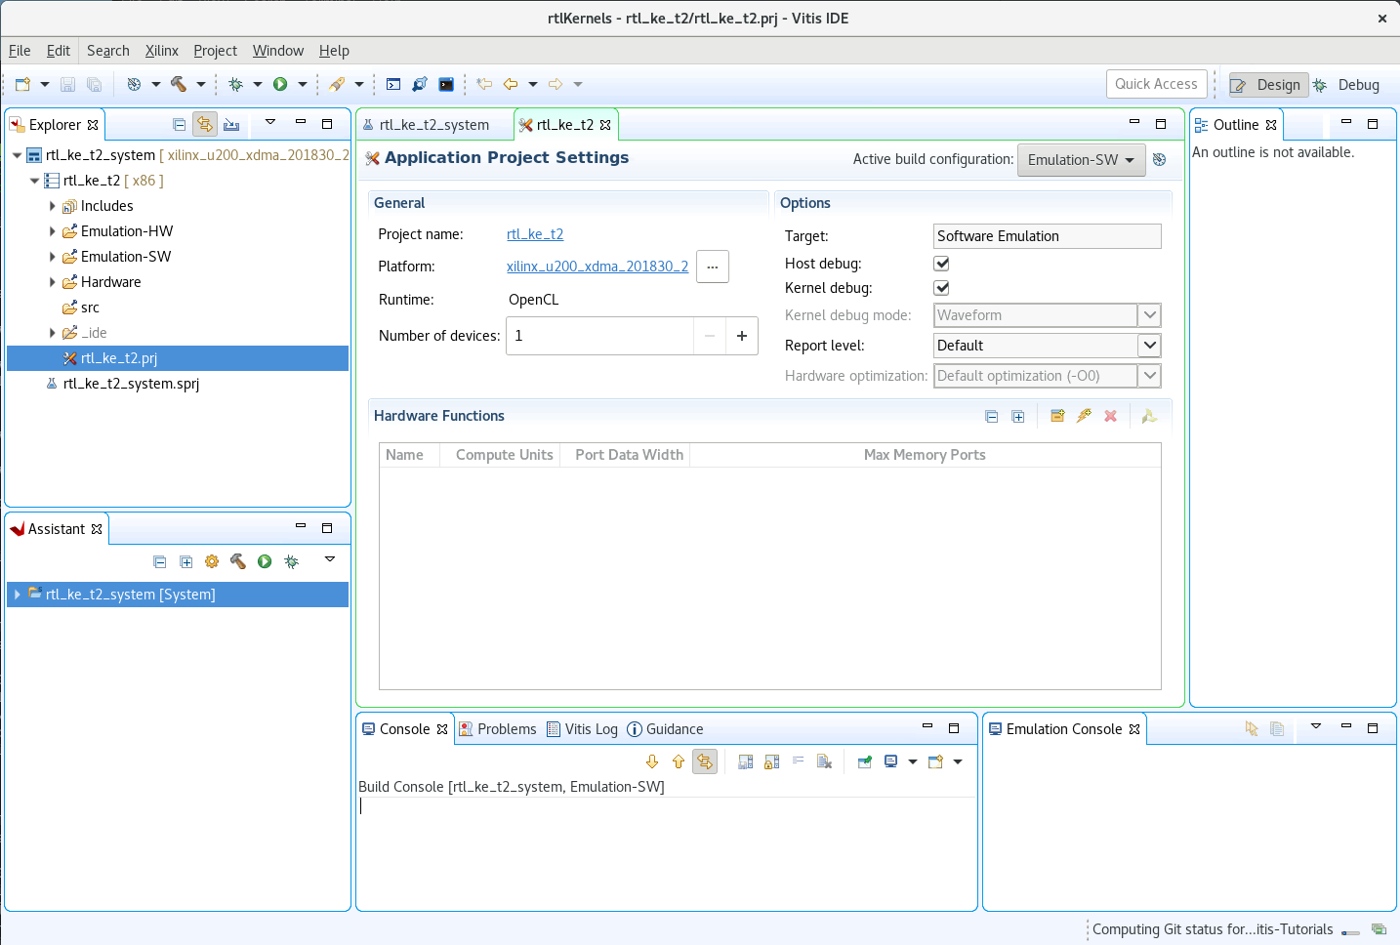
Task: Select the src folder in Explorer
Action: tap(90, 308)
